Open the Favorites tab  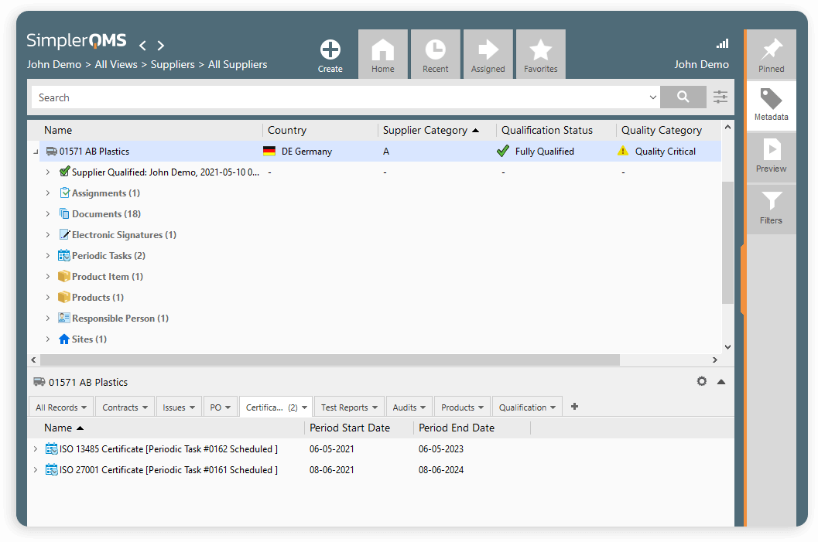tap(541, 54)
